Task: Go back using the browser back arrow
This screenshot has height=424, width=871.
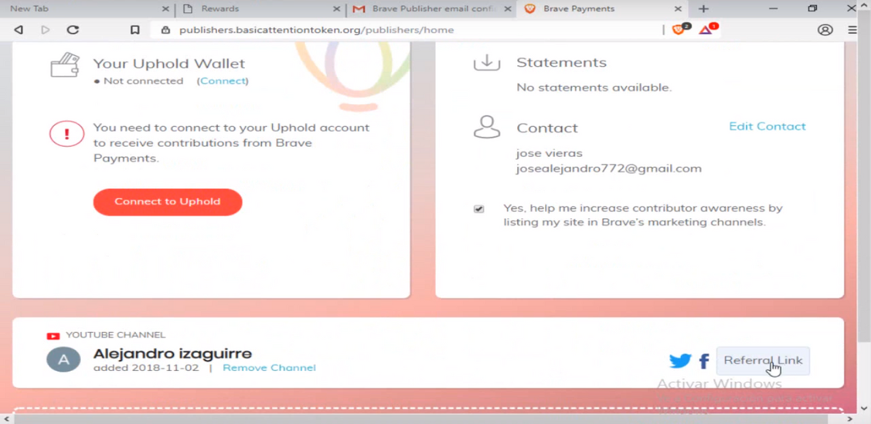Action: tap(18, 30)
